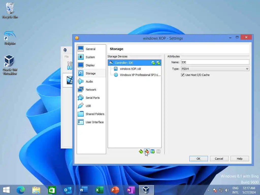Confirm settings with the OK button
Viewport: 260px width, 195px height.
pyautogui.click(x=199, y=159)
